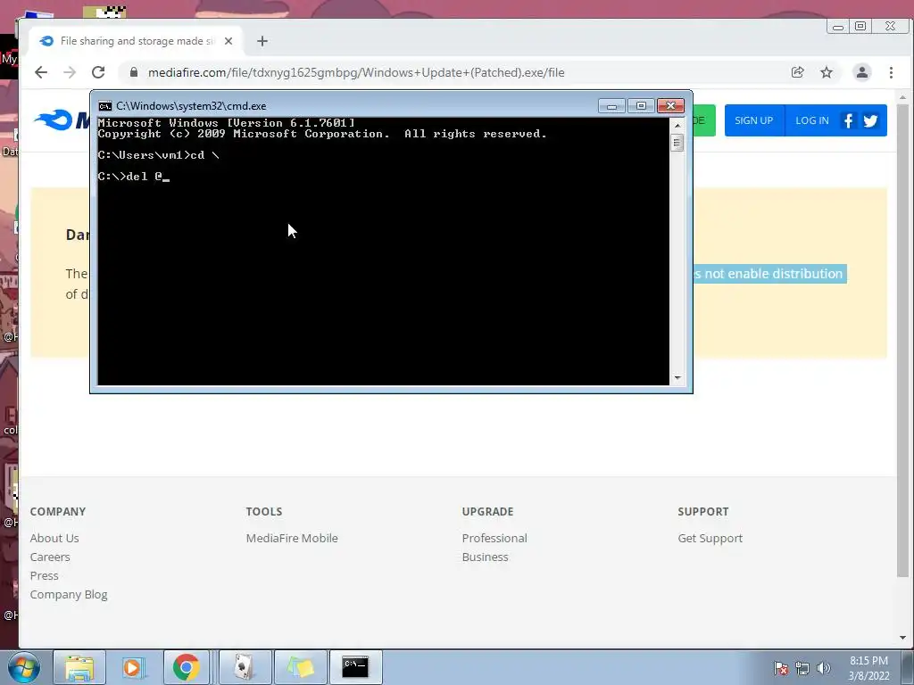Screen dimensions: 914x685
Task: Log in with Facebook icon
Action: tap(848, 120)
